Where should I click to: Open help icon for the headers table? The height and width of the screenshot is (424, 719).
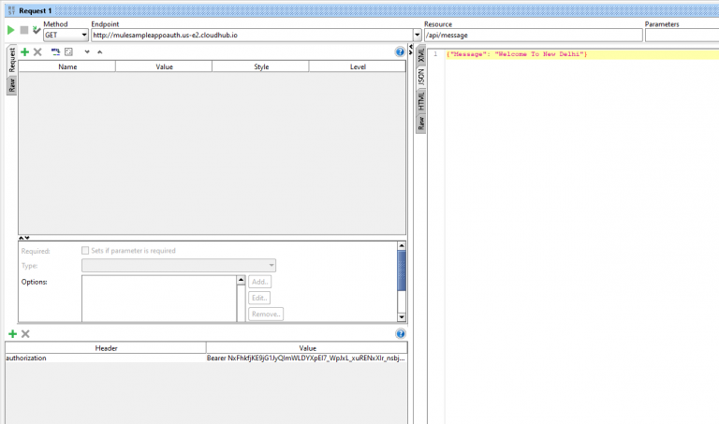coord(401,334)
